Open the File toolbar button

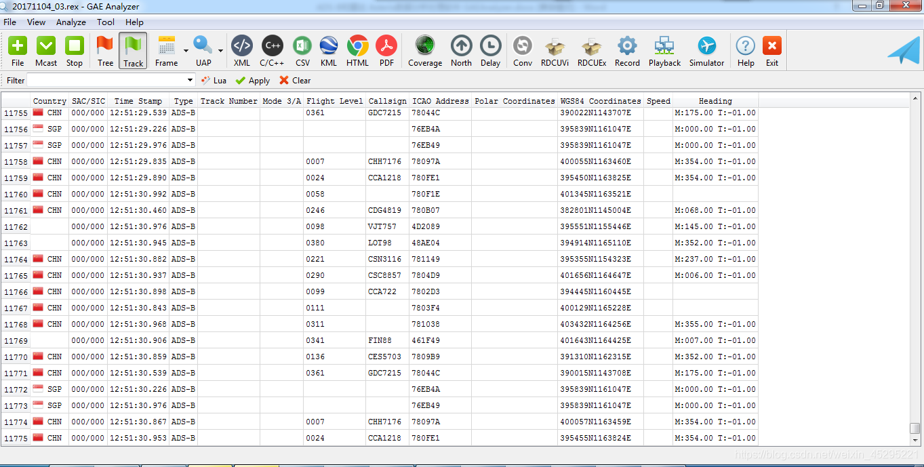point(18,52)
